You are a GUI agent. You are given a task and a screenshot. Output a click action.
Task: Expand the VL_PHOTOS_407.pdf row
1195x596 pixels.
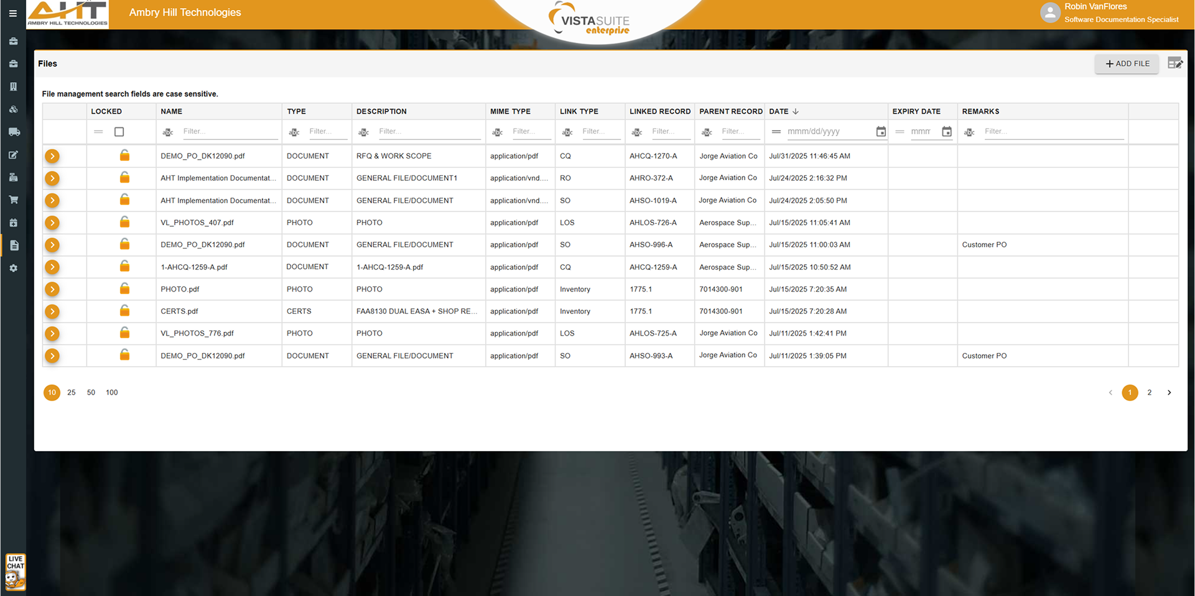52,222
